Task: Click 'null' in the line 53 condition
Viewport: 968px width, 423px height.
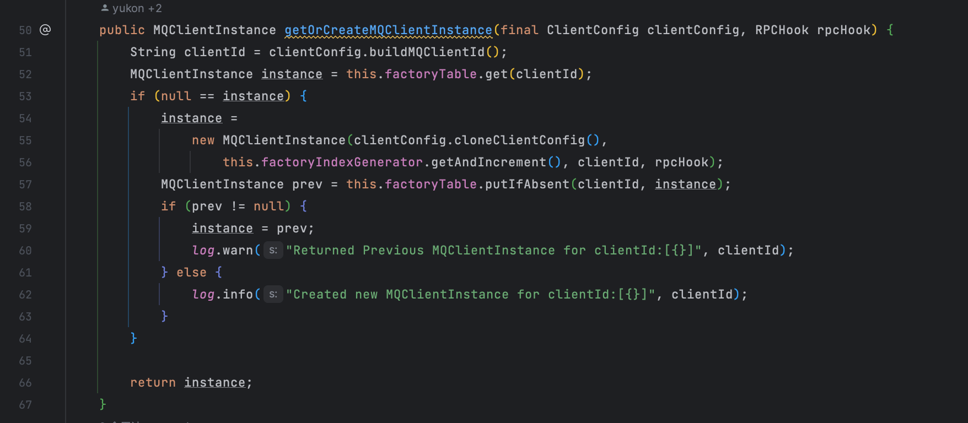Action: [176, 96]
